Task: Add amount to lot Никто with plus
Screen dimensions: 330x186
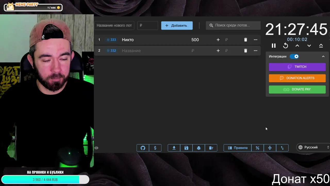Action: click(218, 40)
